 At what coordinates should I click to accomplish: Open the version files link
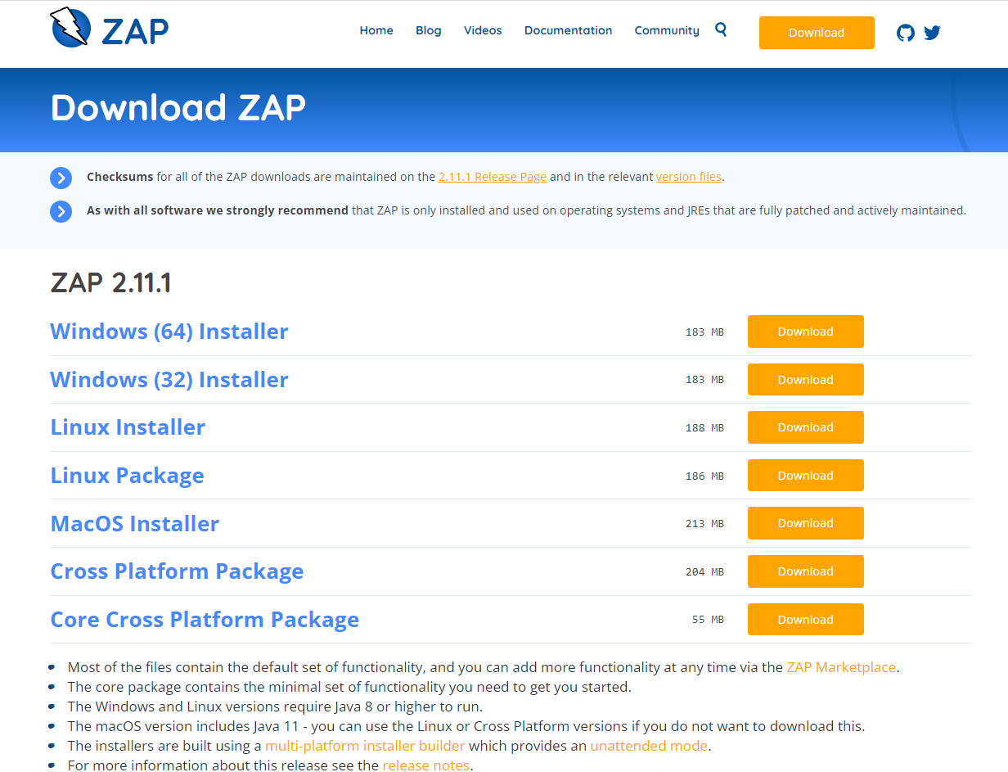click(689, 177)
